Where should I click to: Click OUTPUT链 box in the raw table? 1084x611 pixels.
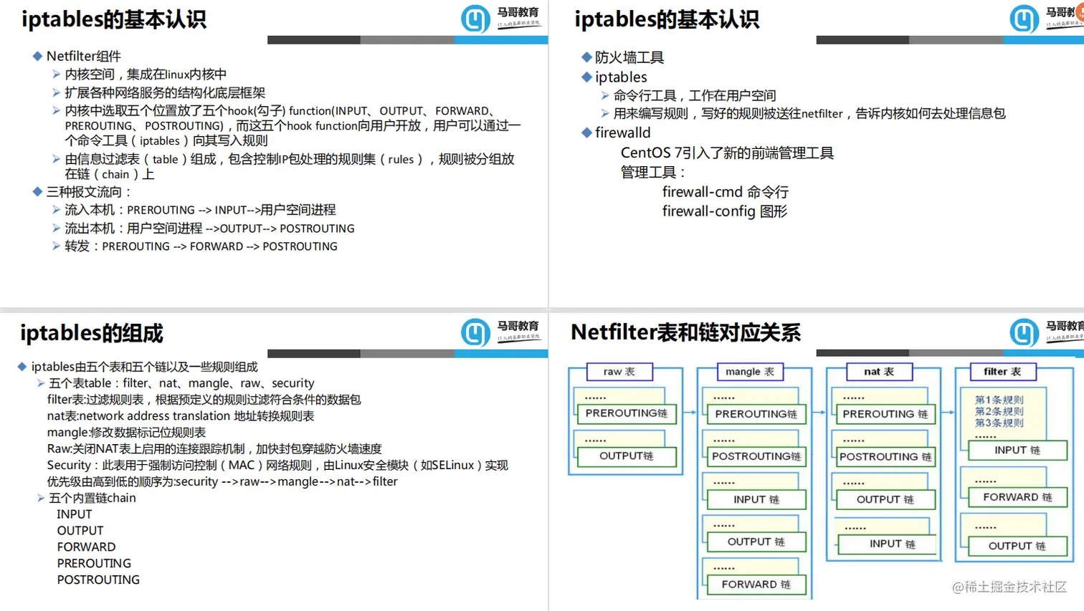(627, 456)
